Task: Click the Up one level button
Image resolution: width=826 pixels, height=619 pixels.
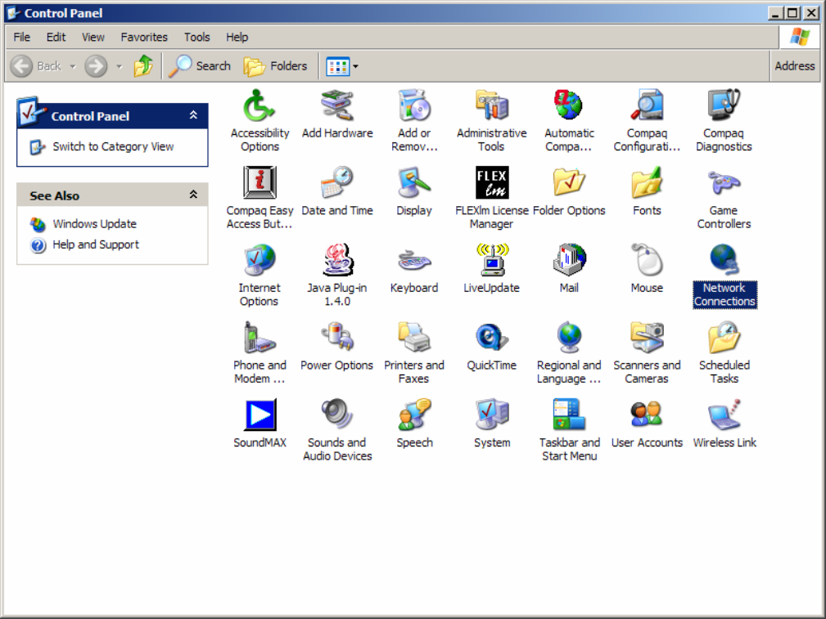Action: click(142, 66)
